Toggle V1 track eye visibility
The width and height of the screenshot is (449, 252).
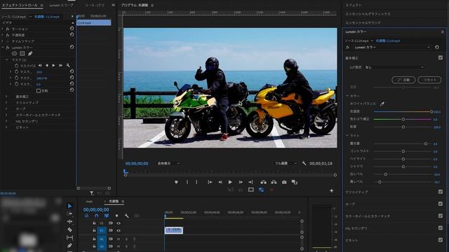point(119,230)
